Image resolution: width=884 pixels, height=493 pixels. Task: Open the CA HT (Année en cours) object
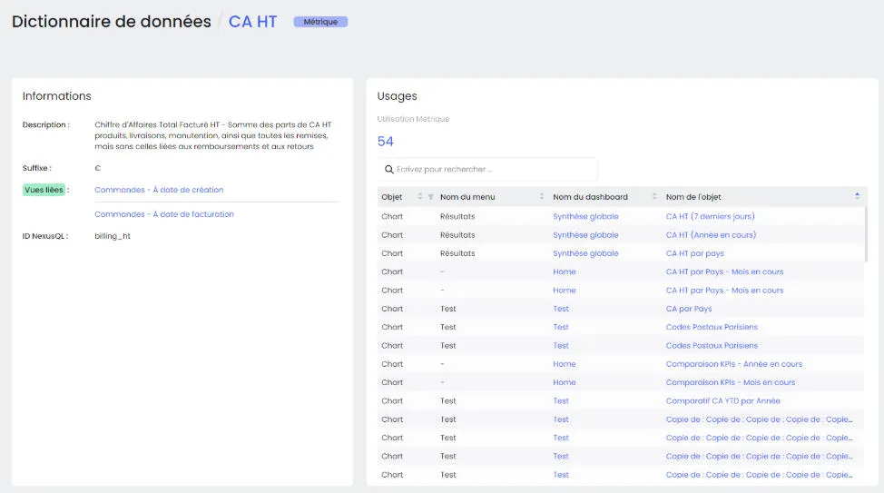[x=711, y=234]
